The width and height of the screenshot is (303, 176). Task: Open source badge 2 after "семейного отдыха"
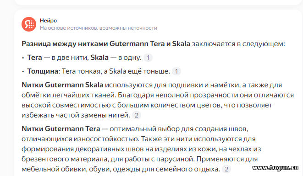[x=226, y=169]
